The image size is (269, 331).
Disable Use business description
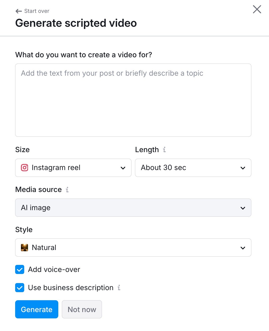point(20,288)
